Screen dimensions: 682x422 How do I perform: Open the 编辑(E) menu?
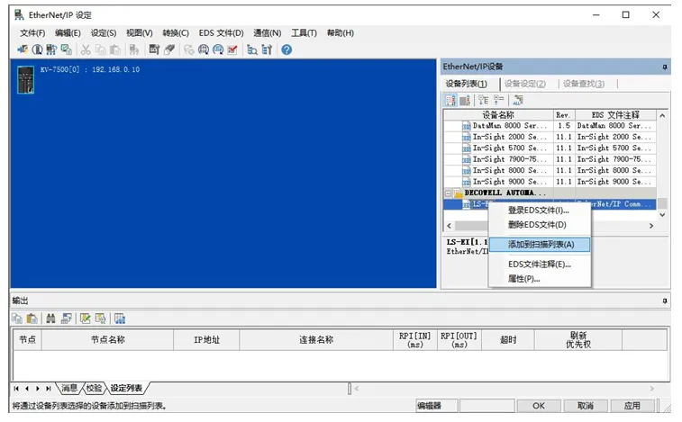[68, 33]
